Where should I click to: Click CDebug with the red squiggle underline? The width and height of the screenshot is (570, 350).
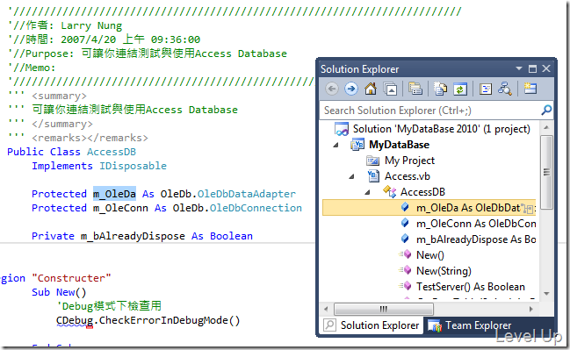pyautogui.click(x=75, y=320)
